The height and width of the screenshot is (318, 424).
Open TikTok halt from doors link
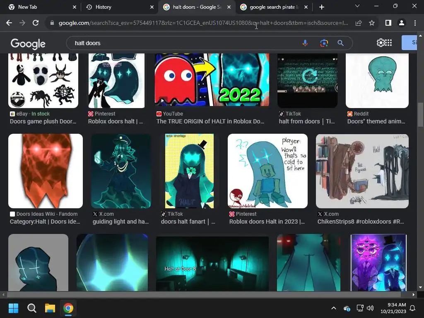click(x=307, y=121)
